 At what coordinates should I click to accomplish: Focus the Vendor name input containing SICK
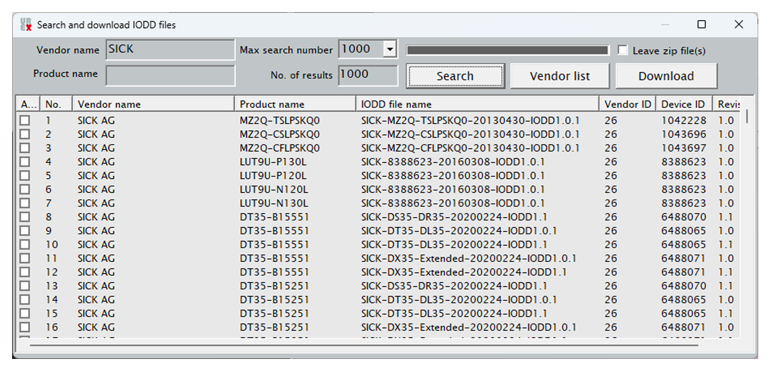pyautogui.click(x=170, y=50)
